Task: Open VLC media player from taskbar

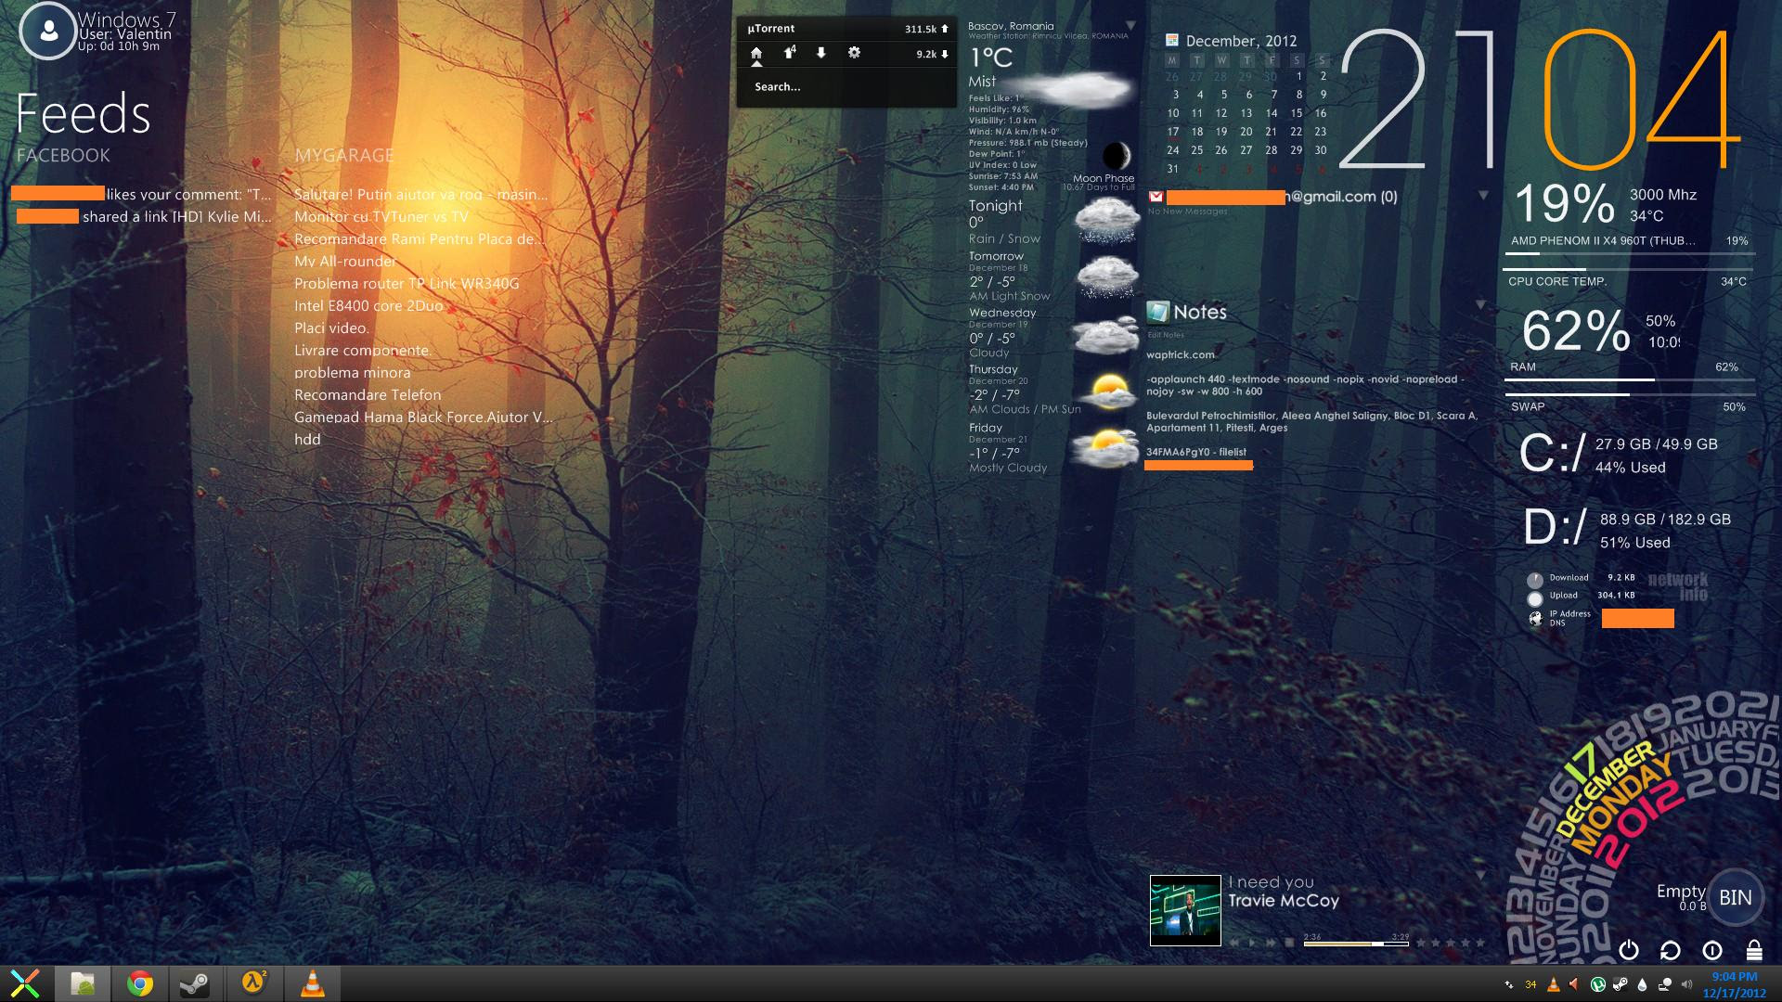Action: click(313, 983)
